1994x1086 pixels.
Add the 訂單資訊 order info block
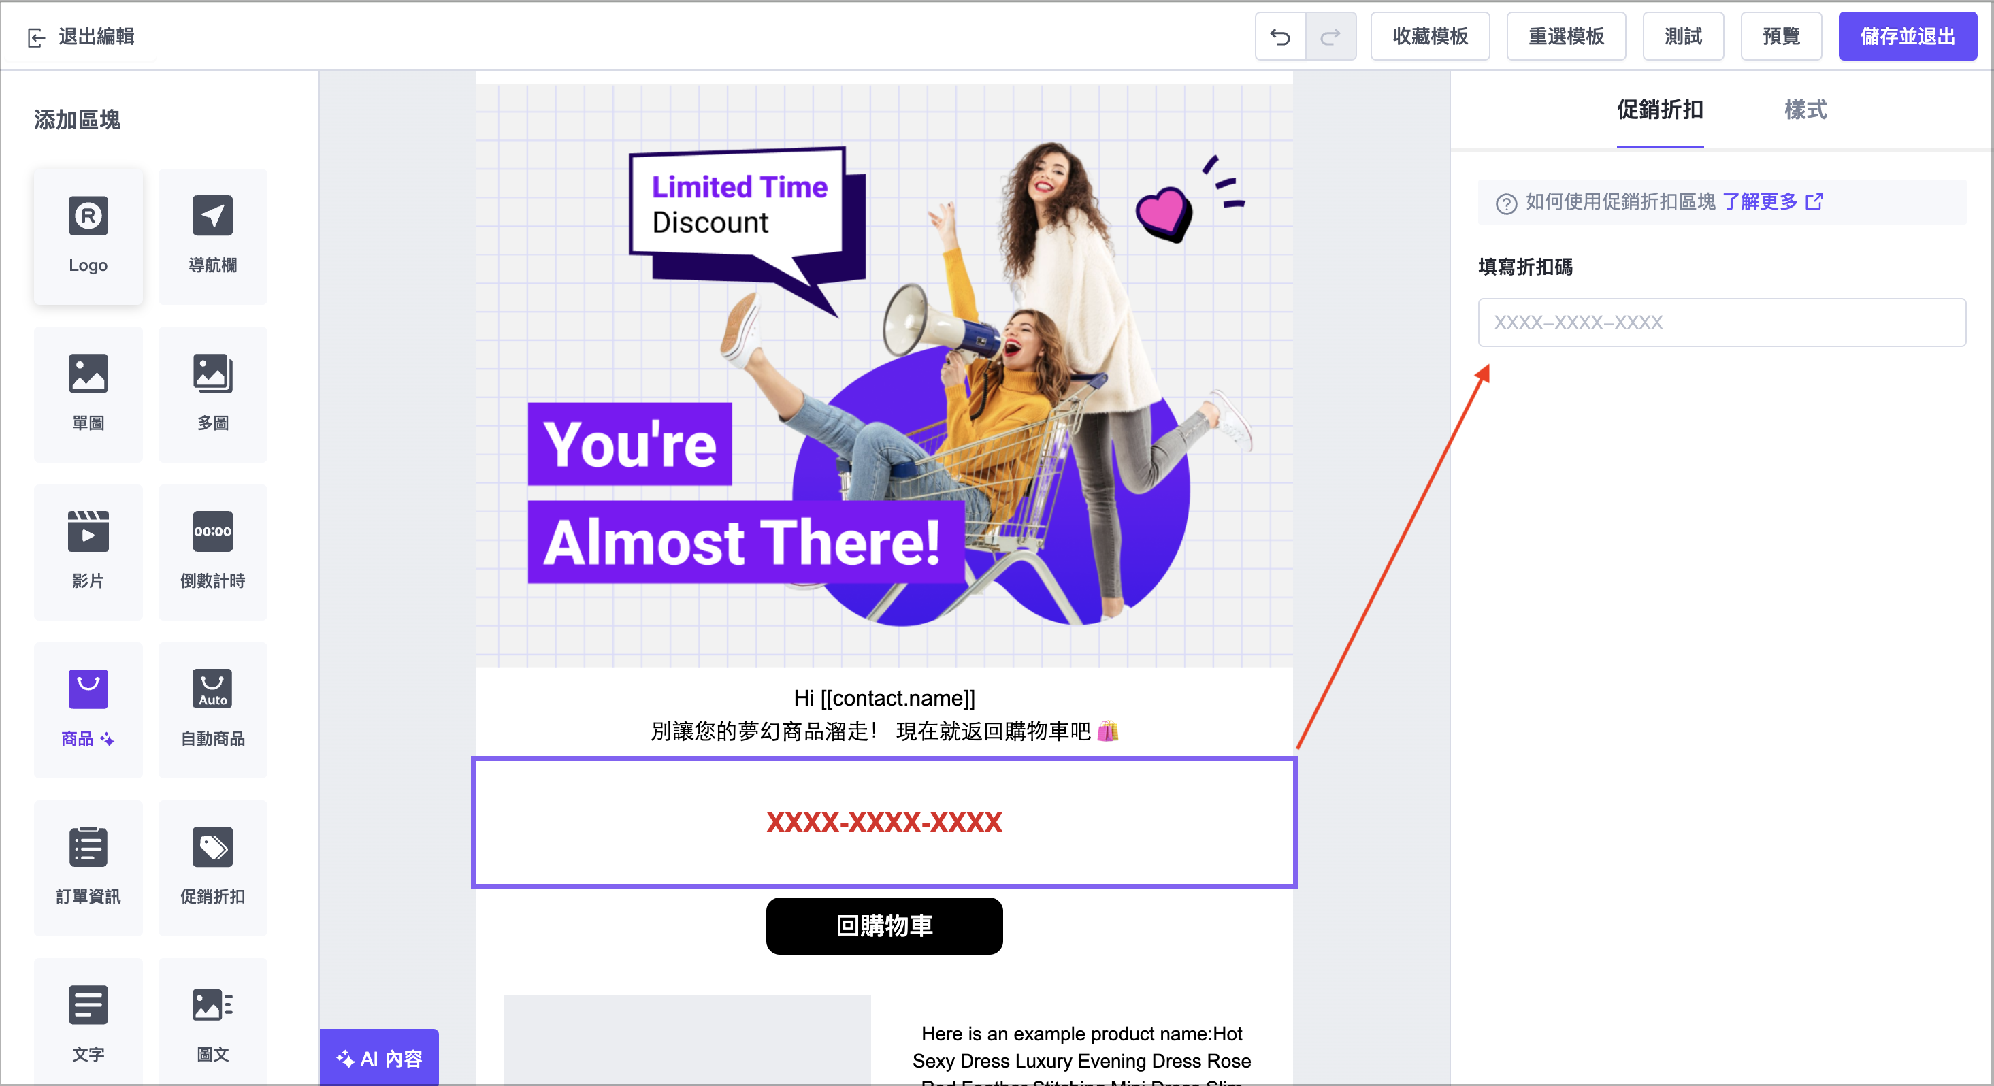click(88, 868)
